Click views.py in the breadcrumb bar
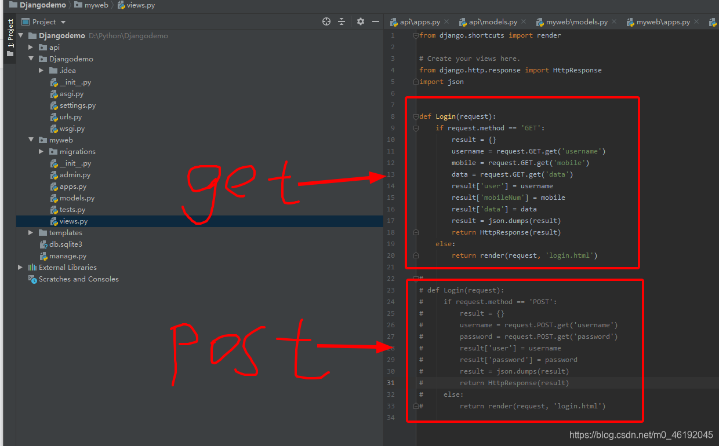The width and height of the screenshot is (719, 446). tap(141, 5)
